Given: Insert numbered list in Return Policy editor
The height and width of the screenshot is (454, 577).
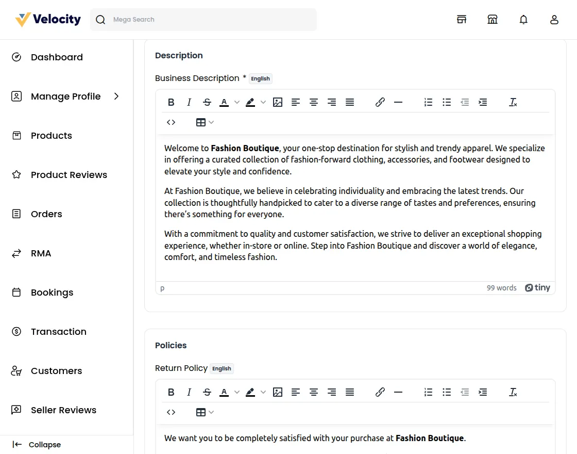Looking at the screenshot, I should (428, 392).
